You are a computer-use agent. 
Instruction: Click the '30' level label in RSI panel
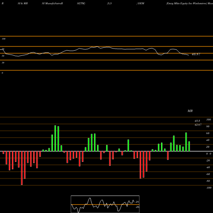click(3, 63)
